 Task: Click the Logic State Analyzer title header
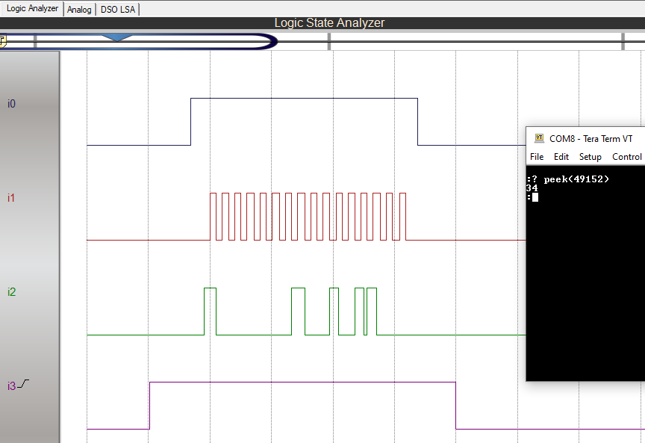point(329,23)
